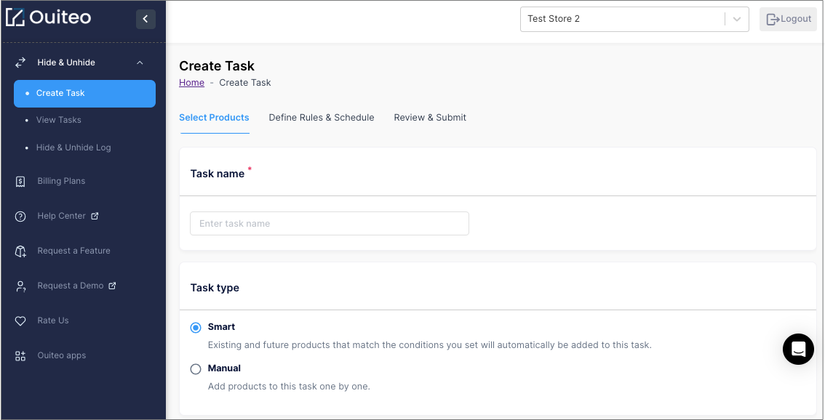Viewport: 825px width, 420px height.
Task: Switch to the Select Products tab
Action: [214, 118]
